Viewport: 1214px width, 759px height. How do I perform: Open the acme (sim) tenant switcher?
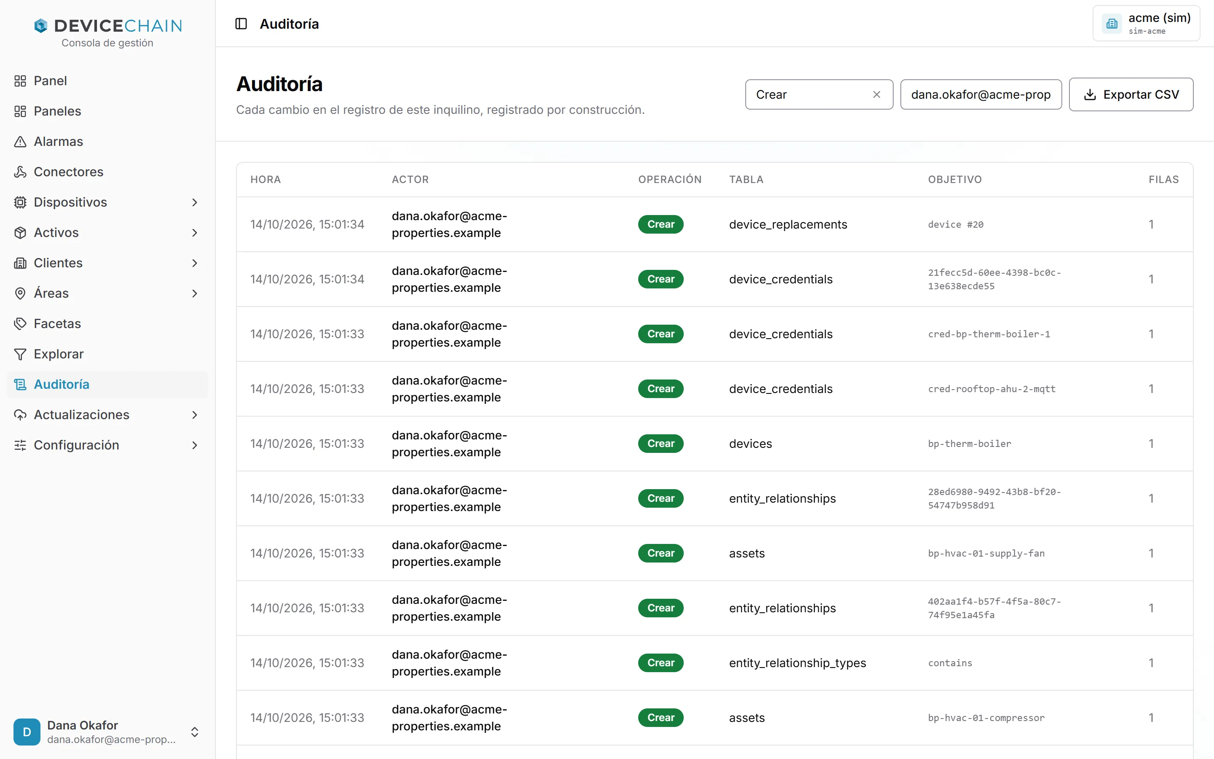[x=1146, y=24]
